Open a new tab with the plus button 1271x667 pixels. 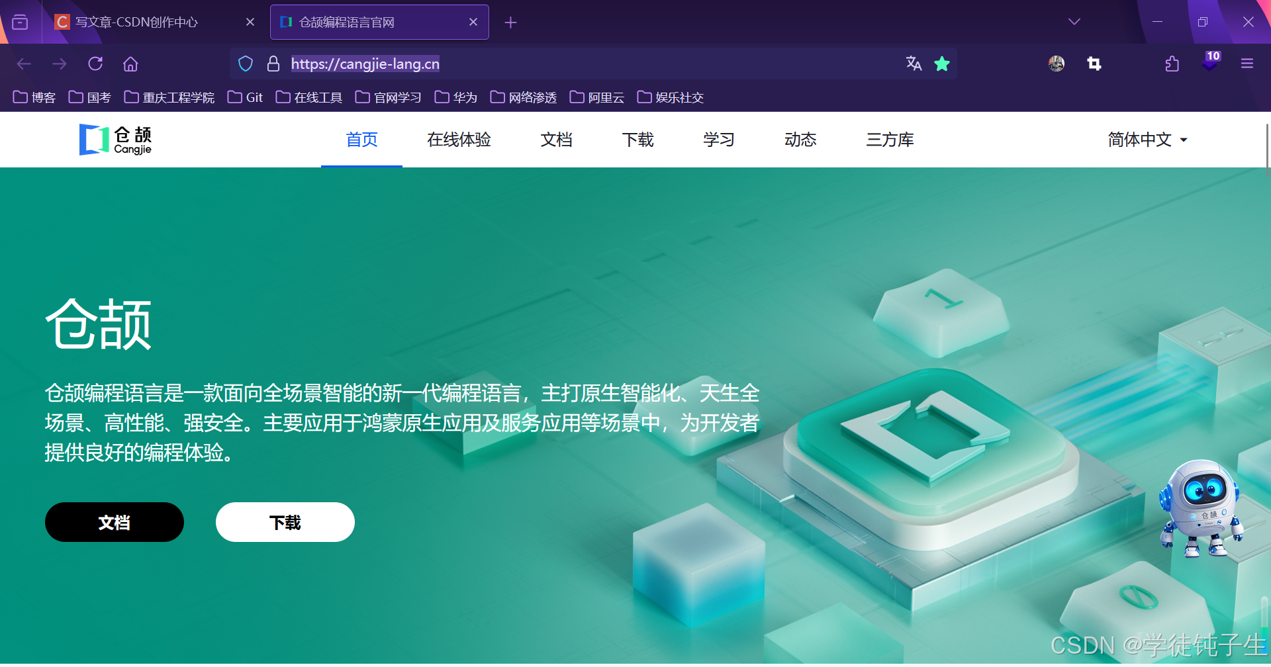(x=510, y=22)
